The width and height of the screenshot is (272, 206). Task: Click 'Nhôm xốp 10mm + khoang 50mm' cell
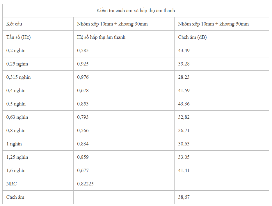pyautogui.click(x=213, y=24)
